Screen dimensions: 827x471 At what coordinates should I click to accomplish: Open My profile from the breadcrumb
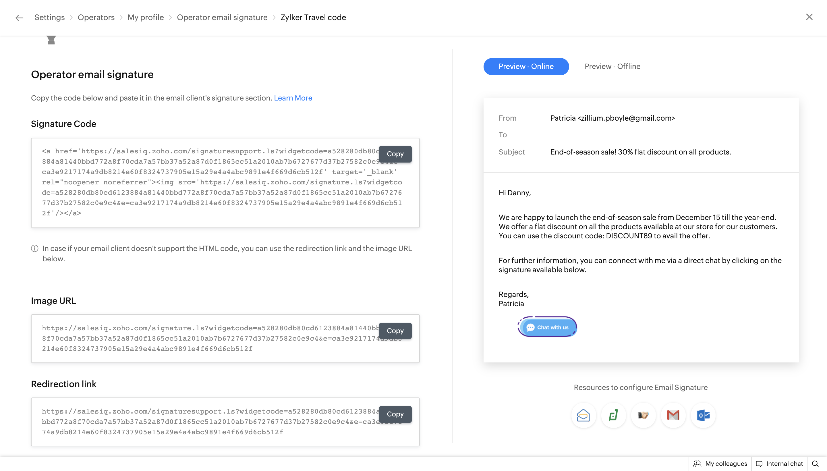tap(146, 18)
